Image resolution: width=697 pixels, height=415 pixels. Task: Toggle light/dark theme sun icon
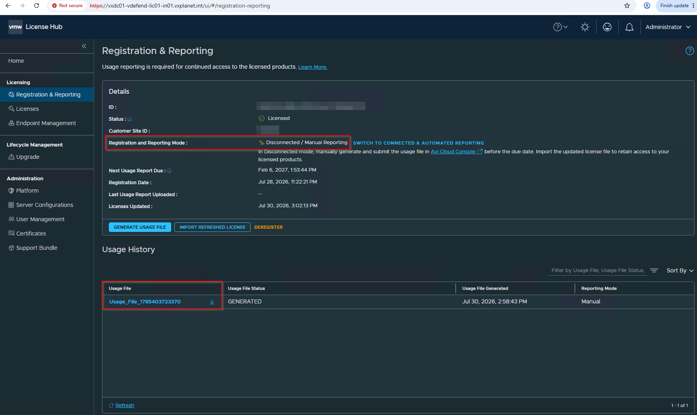coord(585,27)
